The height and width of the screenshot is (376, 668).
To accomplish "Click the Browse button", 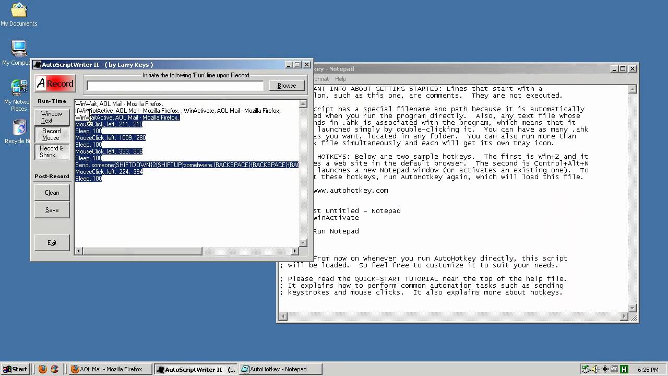I will click(x=287, y=86).
